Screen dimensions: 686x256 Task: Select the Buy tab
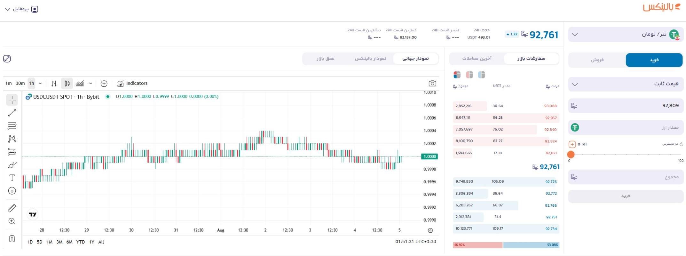[x=654, y=60]
